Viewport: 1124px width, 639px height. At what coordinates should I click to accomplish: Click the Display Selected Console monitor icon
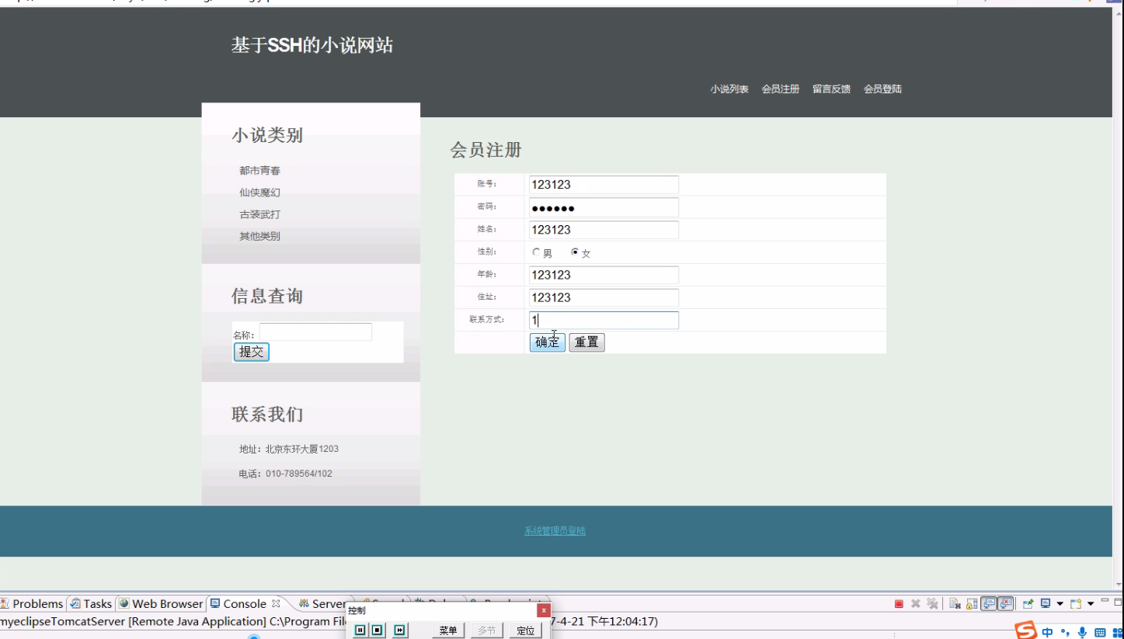coord(1046,603)
